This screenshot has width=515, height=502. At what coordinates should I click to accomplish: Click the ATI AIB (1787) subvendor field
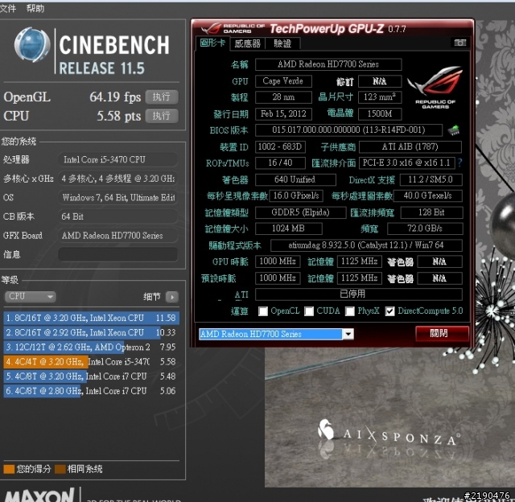[410, 146]
